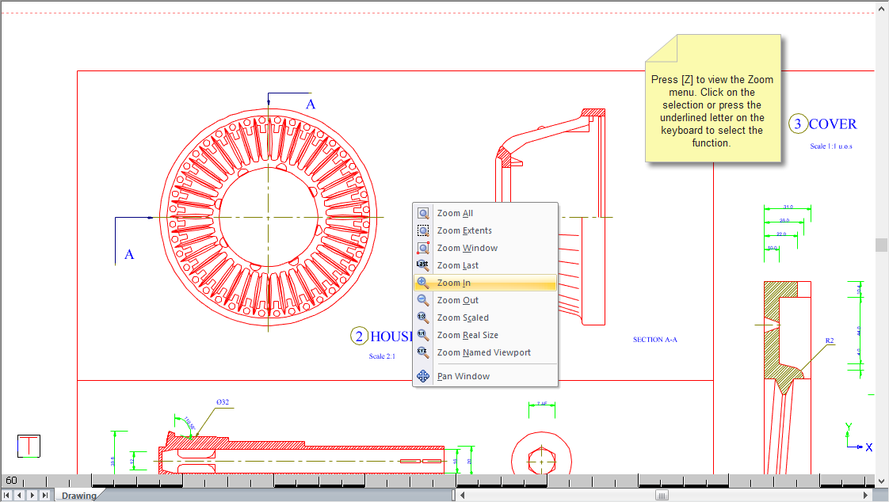The height and width of the screenshot is (502, 889).
Task: Click the horizontal scrollbar thumb
Action: (661, 496)
